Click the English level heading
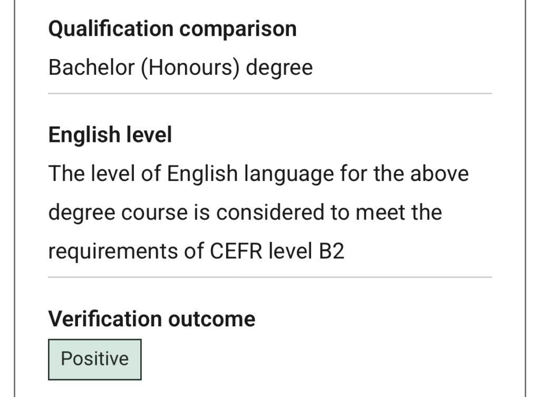This screenshot has height=397, width=540. click(110, 135)
